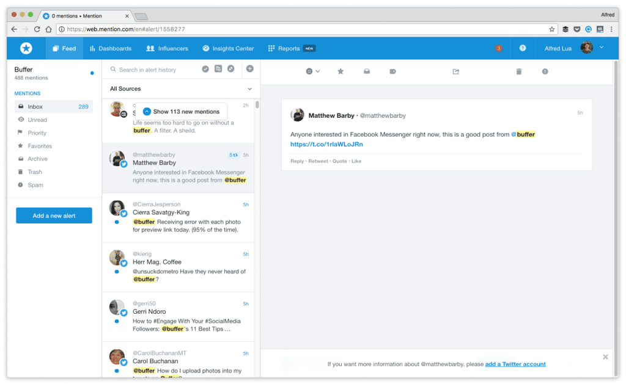Click the browser home icon
This screenshot has height=384, width=626.
click(x=48, y=29)
